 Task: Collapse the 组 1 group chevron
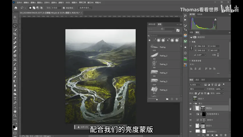point(194,103)
